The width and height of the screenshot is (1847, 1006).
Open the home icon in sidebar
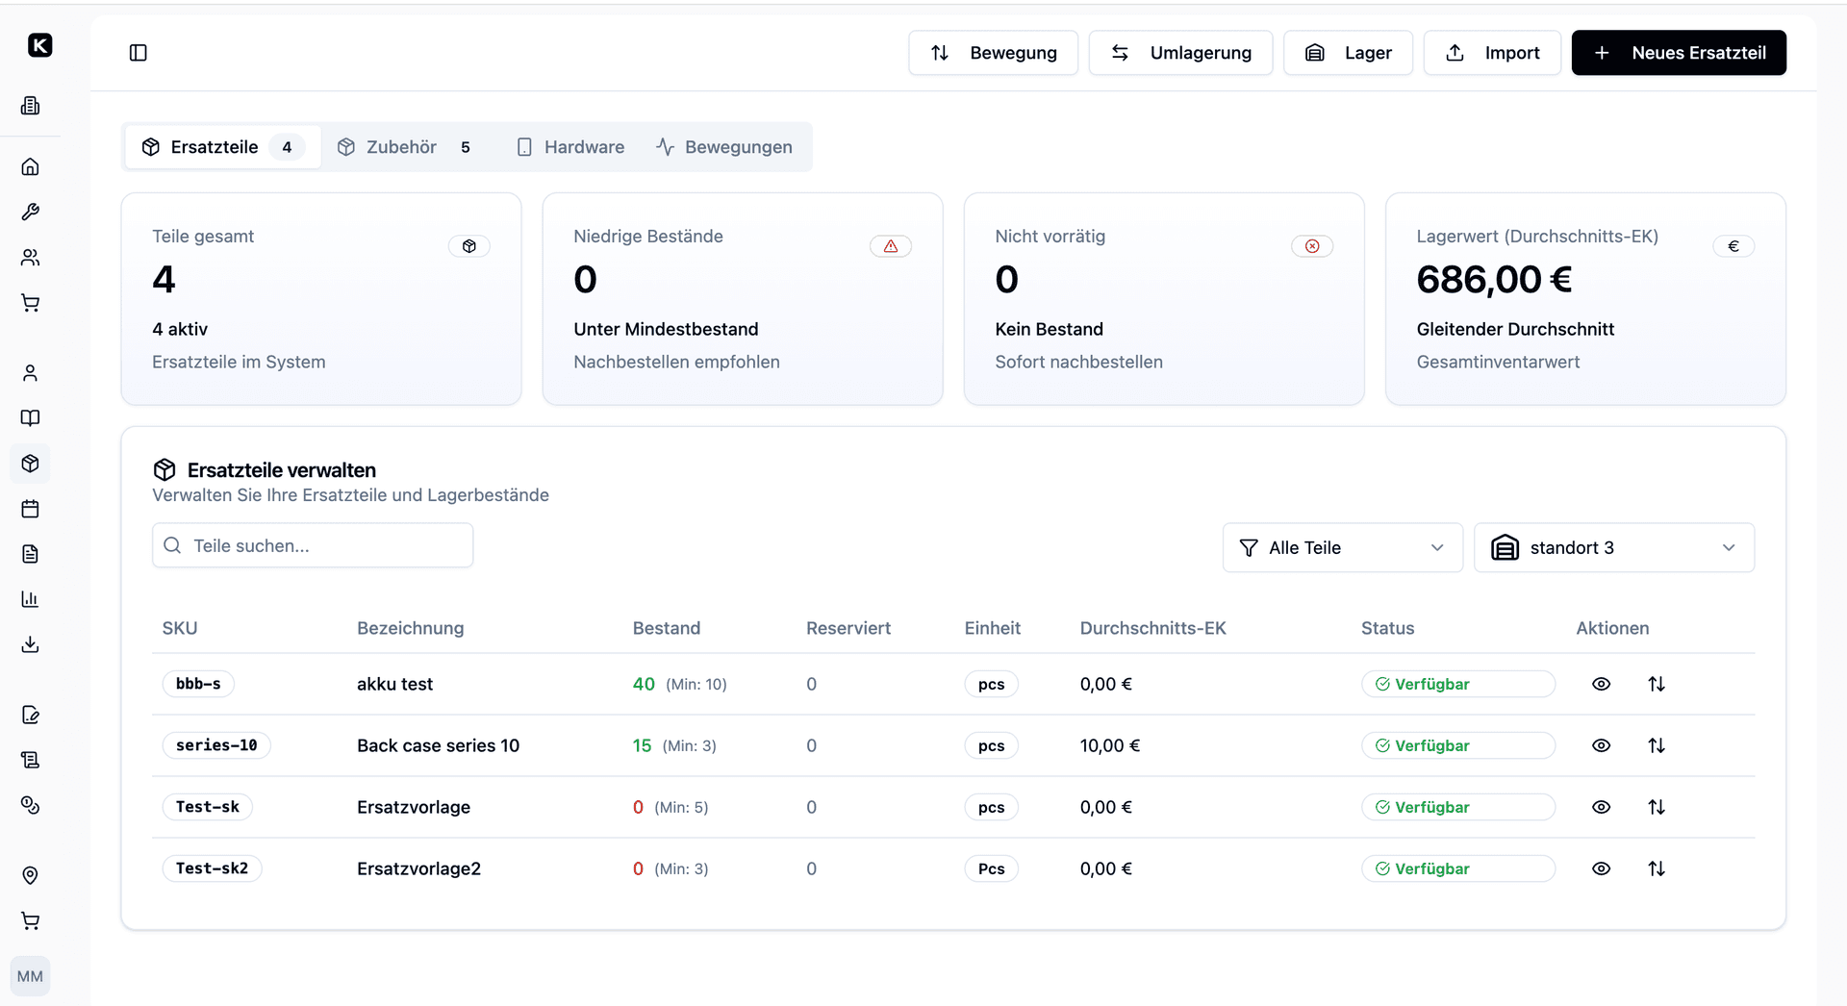30,167
